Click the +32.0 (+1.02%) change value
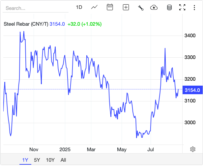The width and height of the screenshot is (203, 166). tap(84, 24)
